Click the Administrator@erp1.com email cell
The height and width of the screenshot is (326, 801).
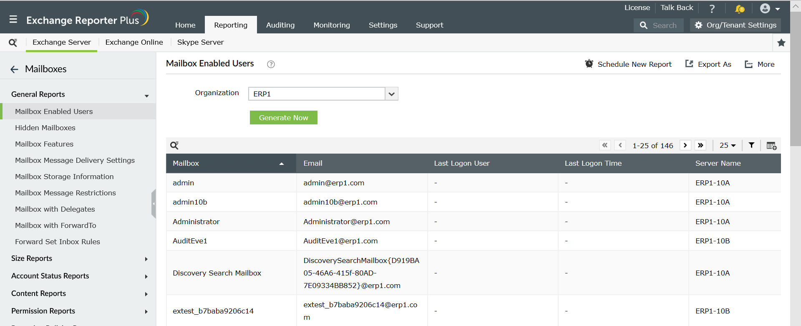pos(362,222)
